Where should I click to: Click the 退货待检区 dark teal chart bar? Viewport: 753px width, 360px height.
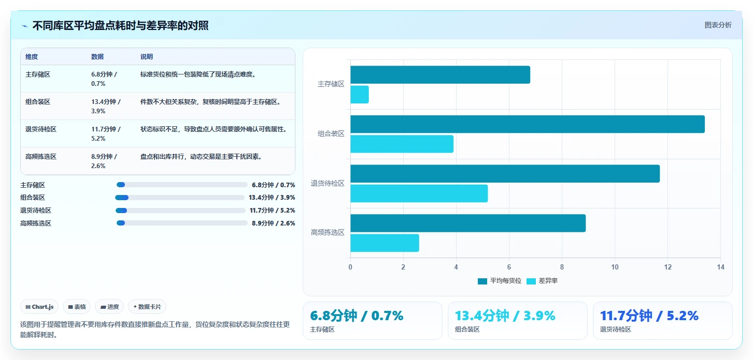coord(505,174)
